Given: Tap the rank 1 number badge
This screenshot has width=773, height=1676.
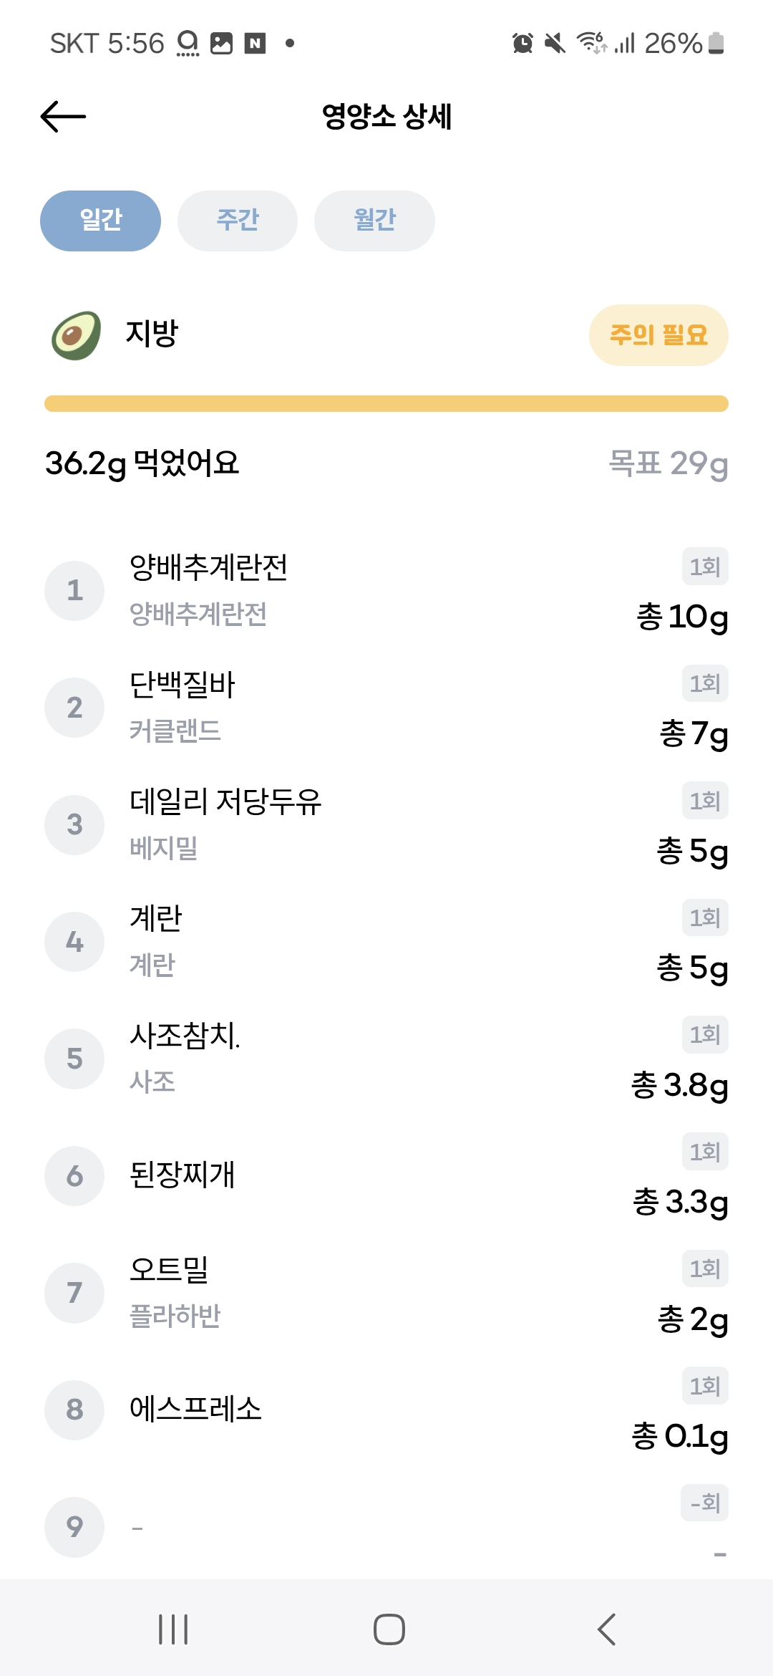Looking at the screenshot, I should click(x=74, y=591).
